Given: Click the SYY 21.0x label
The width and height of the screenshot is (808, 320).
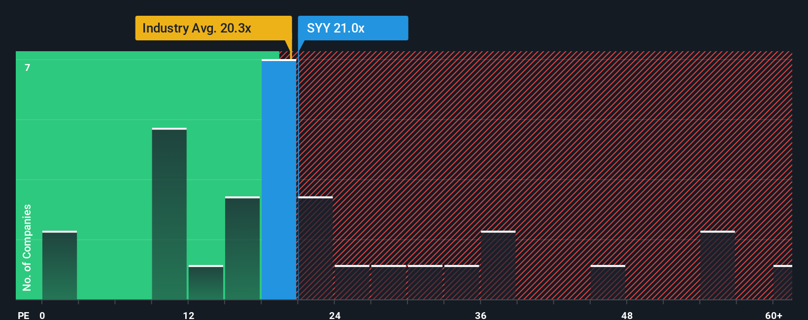Looking at the screenshot, I should [353, 28].
